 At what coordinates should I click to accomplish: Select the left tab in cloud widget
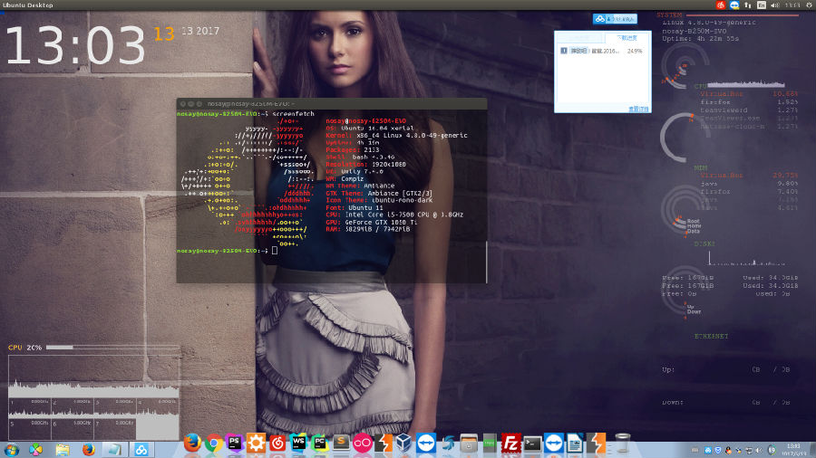[579, 38]
